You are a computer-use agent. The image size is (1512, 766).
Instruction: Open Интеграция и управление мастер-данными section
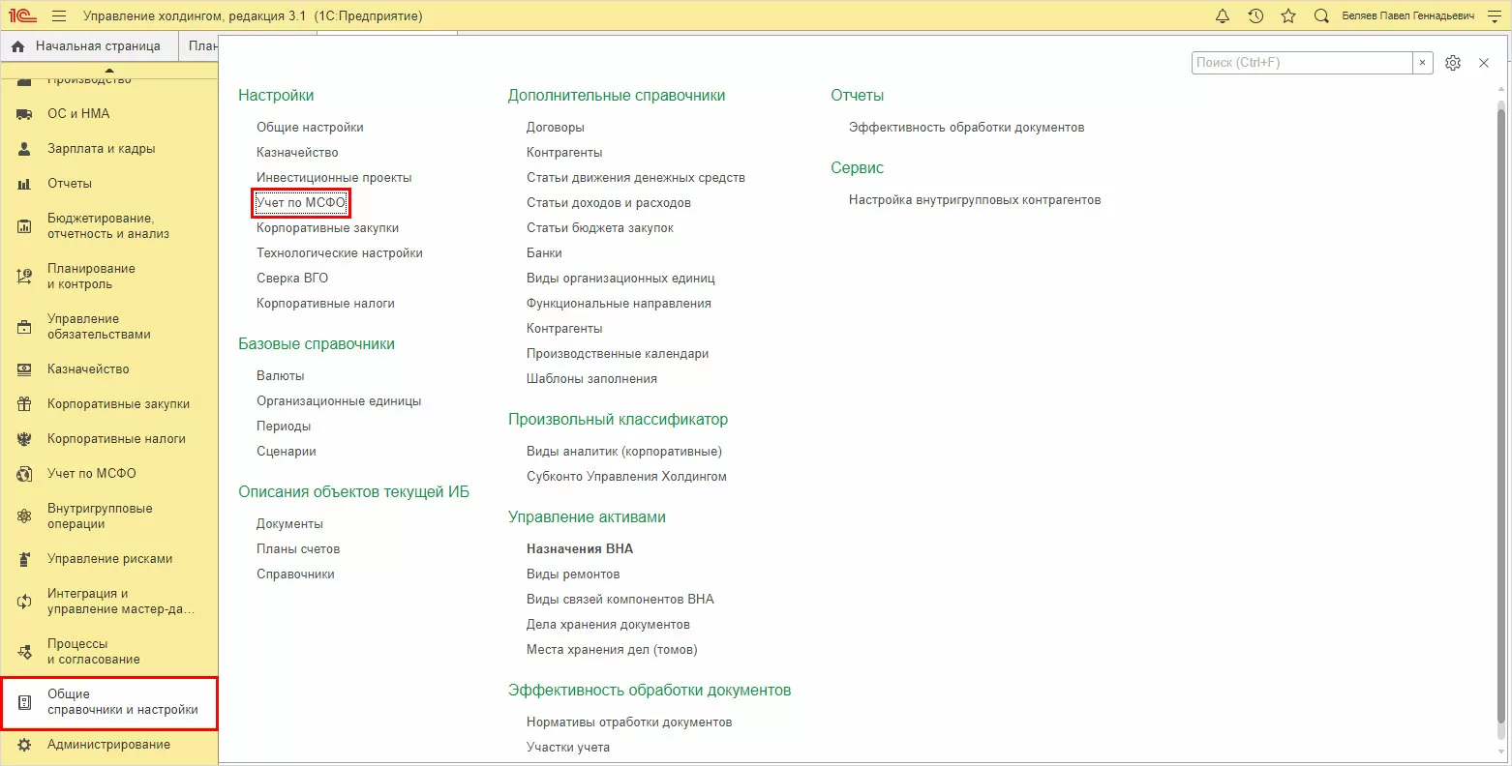tap(109, 602)
